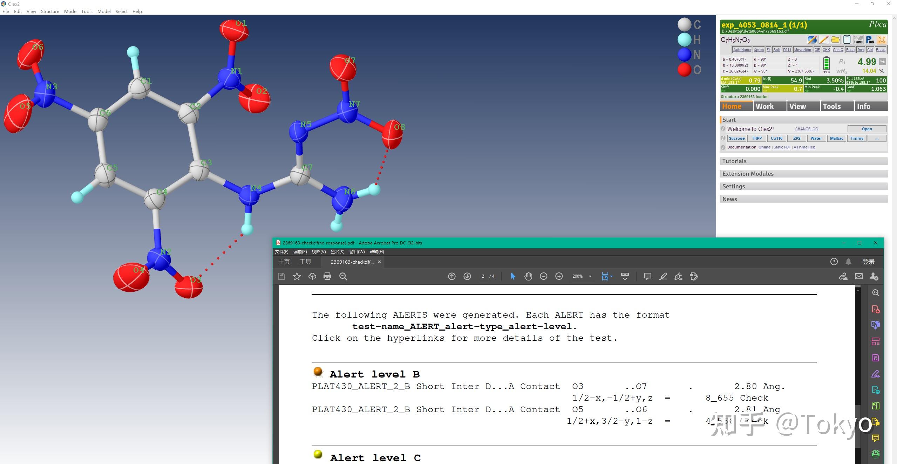Click the highlighter pen icon in Acrobat

pyautogui.click(x=663, y=276)
